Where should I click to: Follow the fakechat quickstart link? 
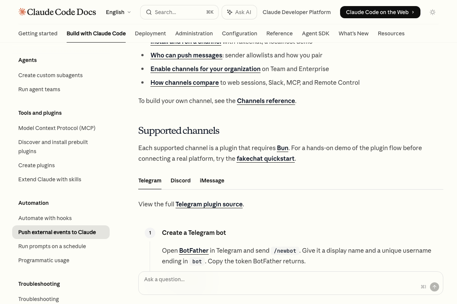pos(265,158)
